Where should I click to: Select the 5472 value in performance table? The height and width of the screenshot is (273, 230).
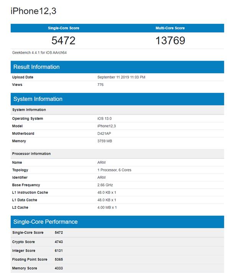pos(59,233)
